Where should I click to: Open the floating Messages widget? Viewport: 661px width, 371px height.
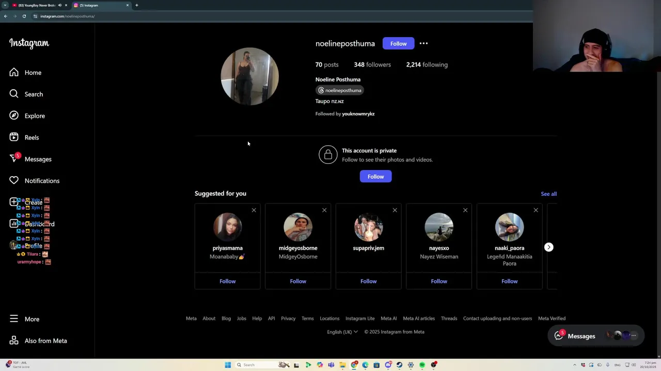[596, 336]
